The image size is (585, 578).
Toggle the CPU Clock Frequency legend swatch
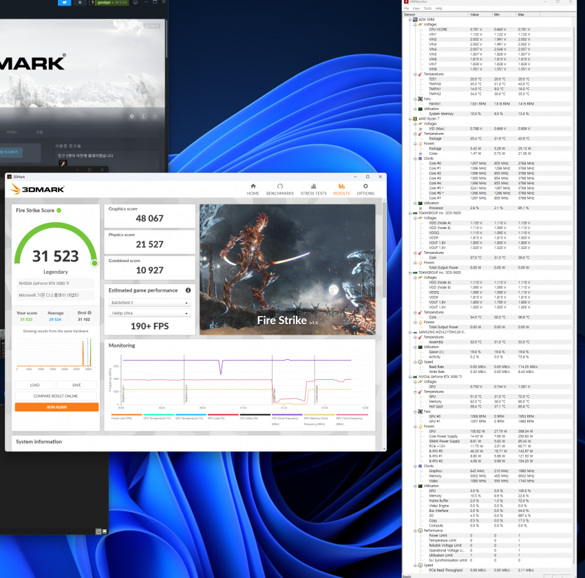pos(287,414)
